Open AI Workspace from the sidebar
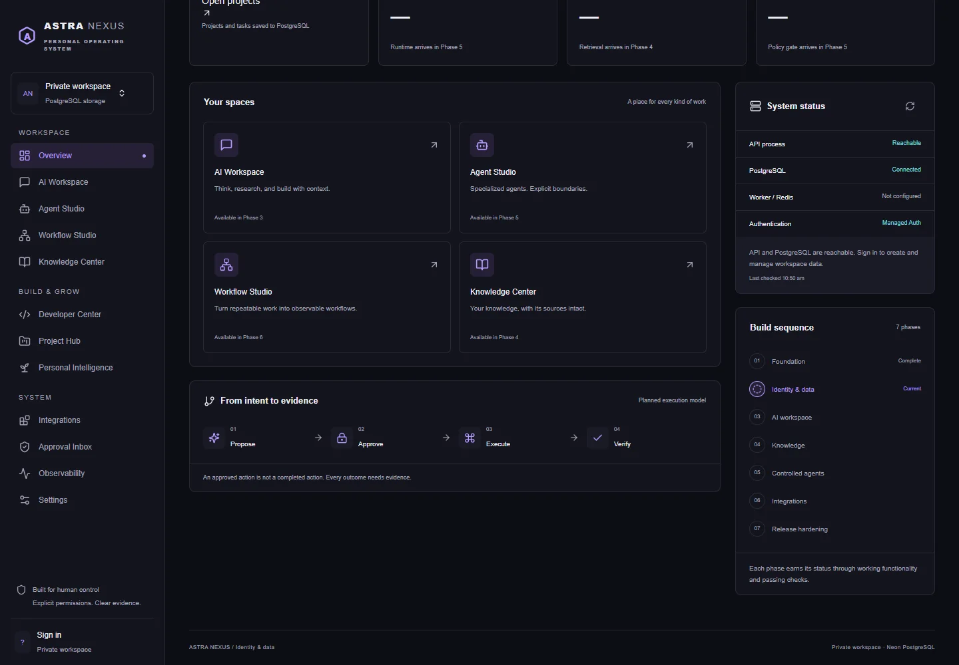The image size is (959, 665). coord(82,182)
